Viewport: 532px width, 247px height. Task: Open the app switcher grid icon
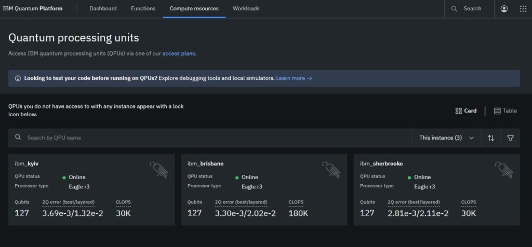click(x=523, y=9)
